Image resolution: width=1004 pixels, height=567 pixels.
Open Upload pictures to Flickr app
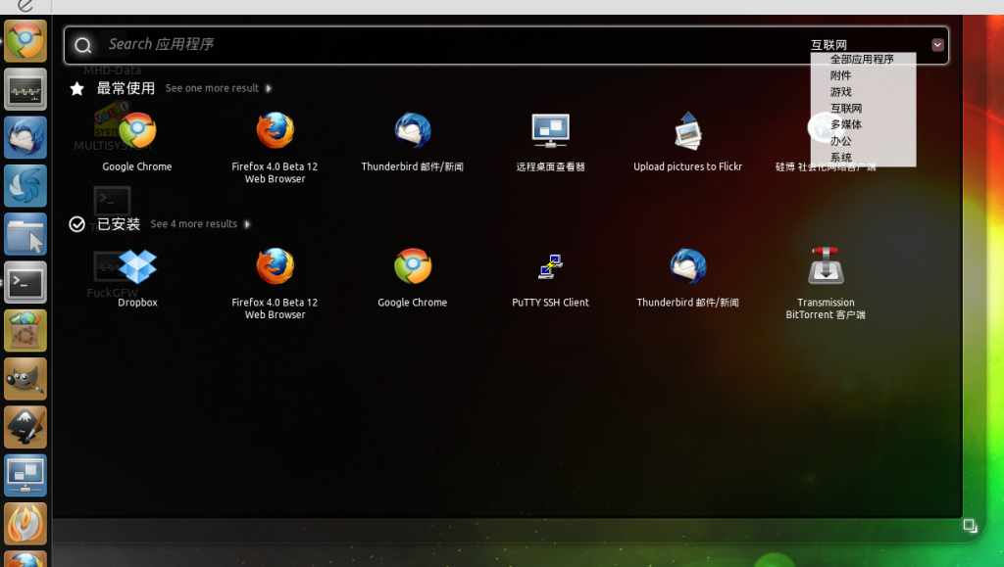(x=687, y=142)
